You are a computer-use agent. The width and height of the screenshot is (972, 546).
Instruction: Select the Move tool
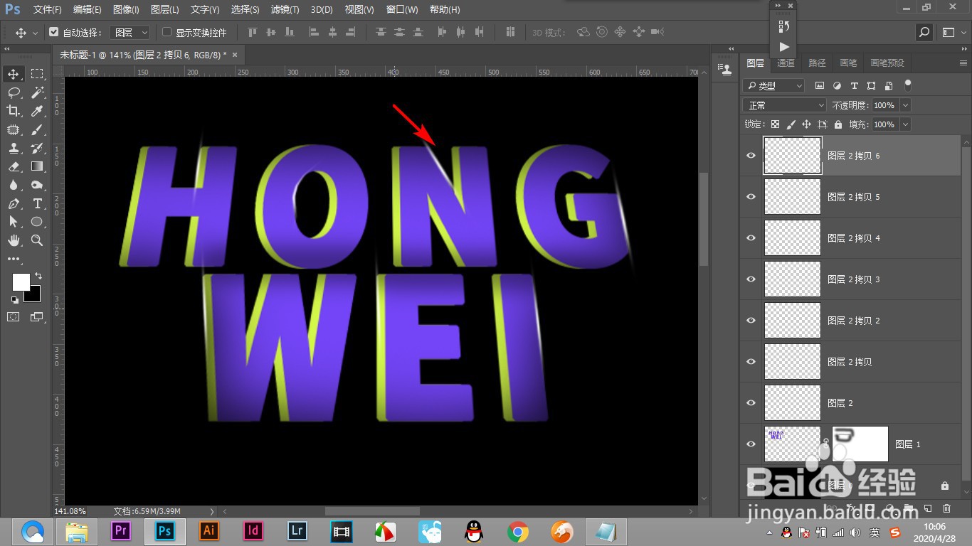(x=14, y=73)
